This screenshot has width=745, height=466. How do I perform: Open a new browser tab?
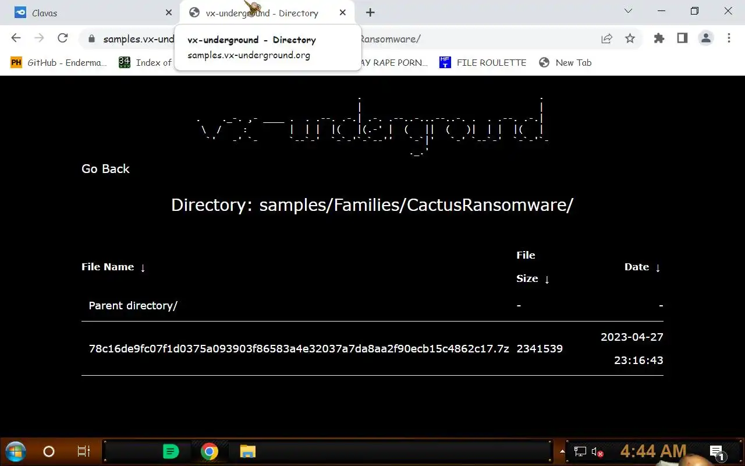point(370,12)
